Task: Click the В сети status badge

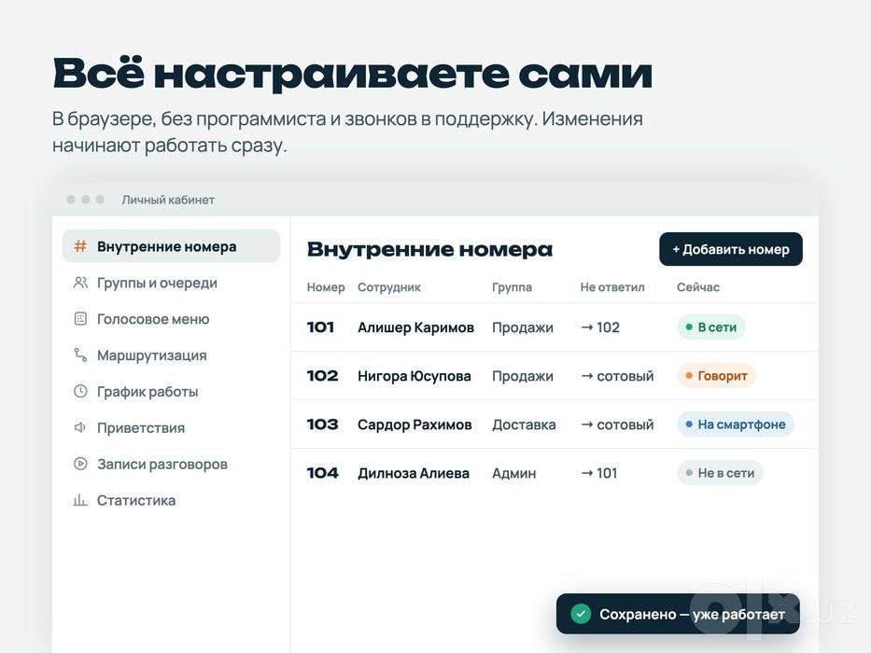Action: point(711,327)
